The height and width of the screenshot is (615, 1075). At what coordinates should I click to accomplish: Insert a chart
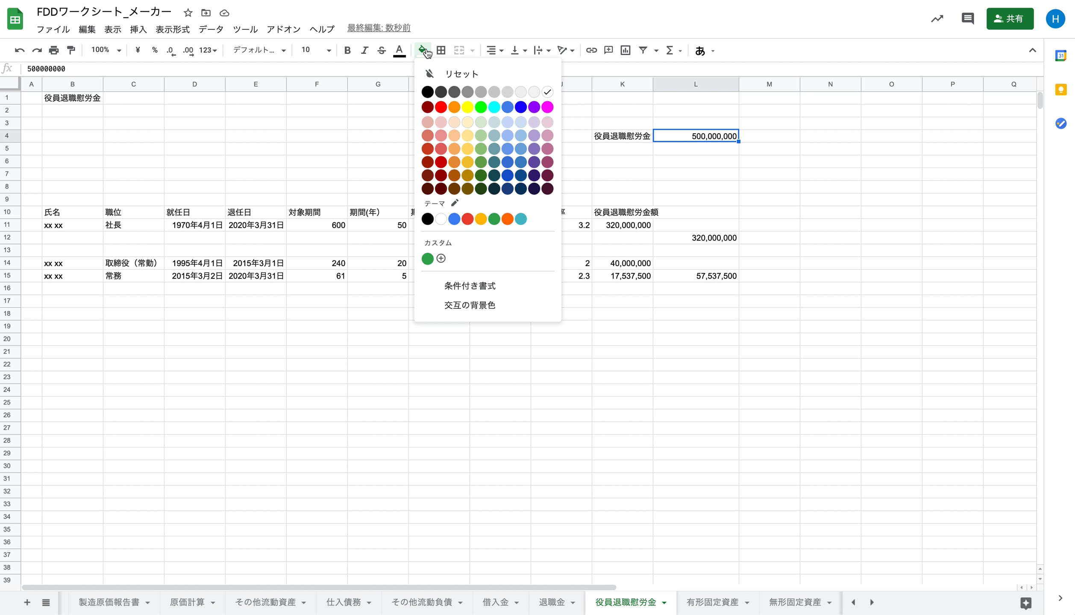(625, 50)
